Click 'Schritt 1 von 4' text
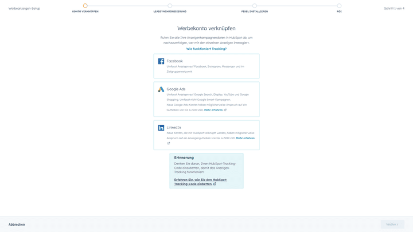The height and width of the screenshot is (232, 413). (x=394, y=9)
